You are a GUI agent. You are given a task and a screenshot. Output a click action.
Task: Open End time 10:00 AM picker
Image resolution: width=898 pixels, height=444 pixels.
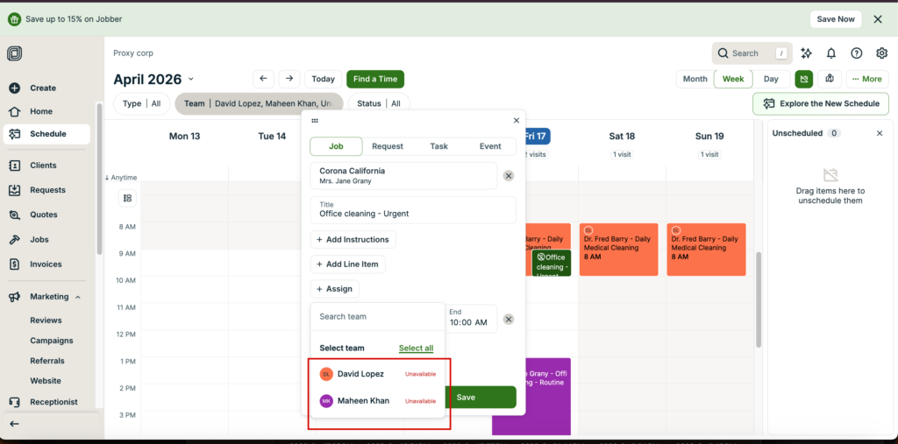(470, 318)
